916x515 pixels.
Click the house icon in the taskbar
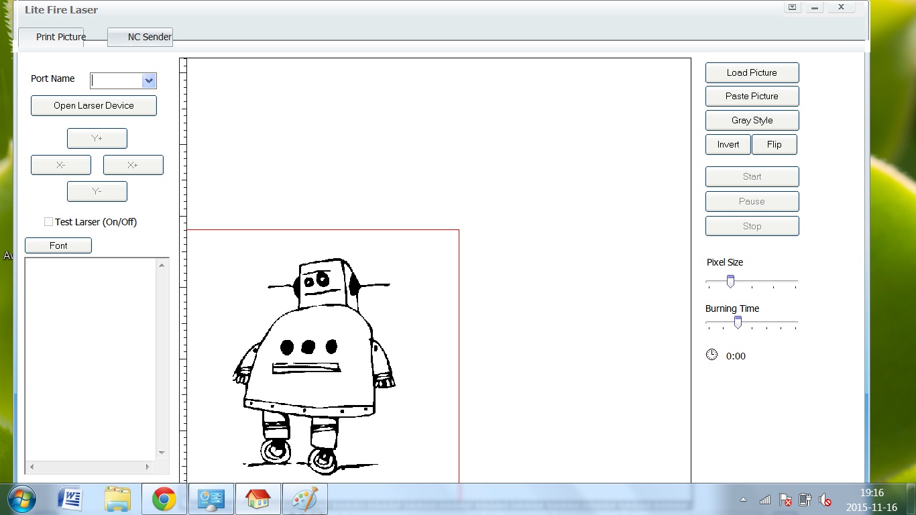(258, 499)
